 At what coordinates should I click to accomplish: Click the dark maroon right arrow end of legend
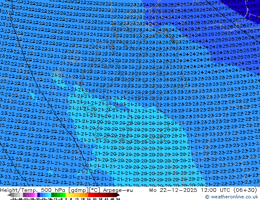point(118,195)
